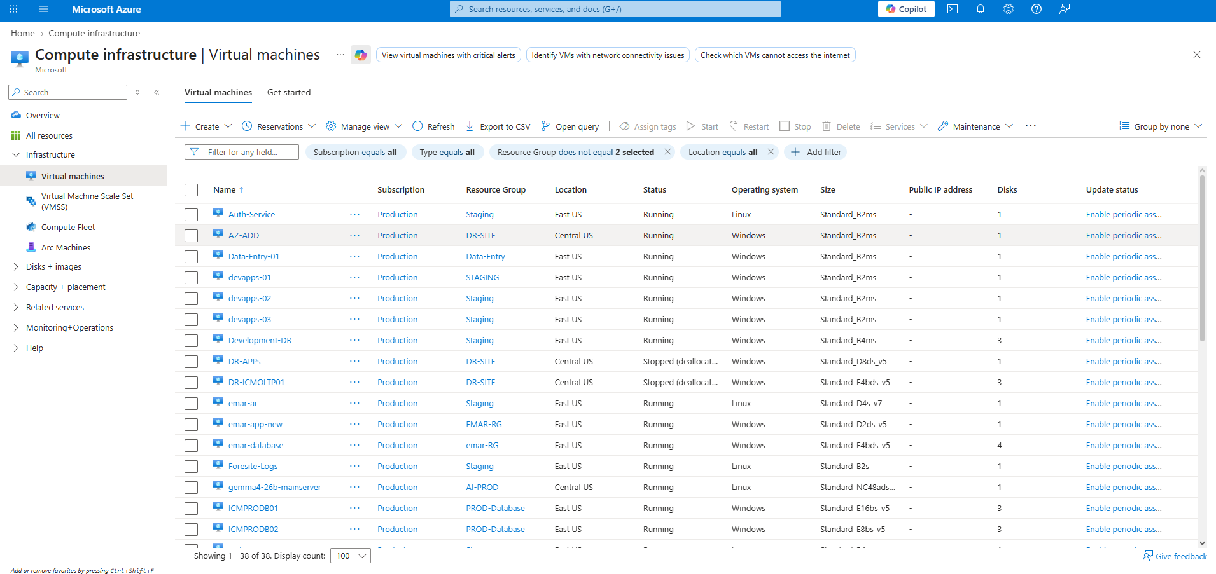Select the Auth-Service row checkbox

191,215
